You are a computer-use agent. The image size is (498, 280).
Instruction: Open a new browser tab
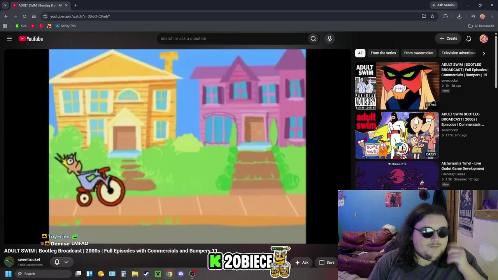coord(75,5)
